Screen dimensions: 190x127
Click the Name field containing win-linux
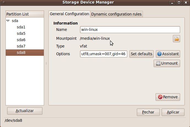[130, 30]
